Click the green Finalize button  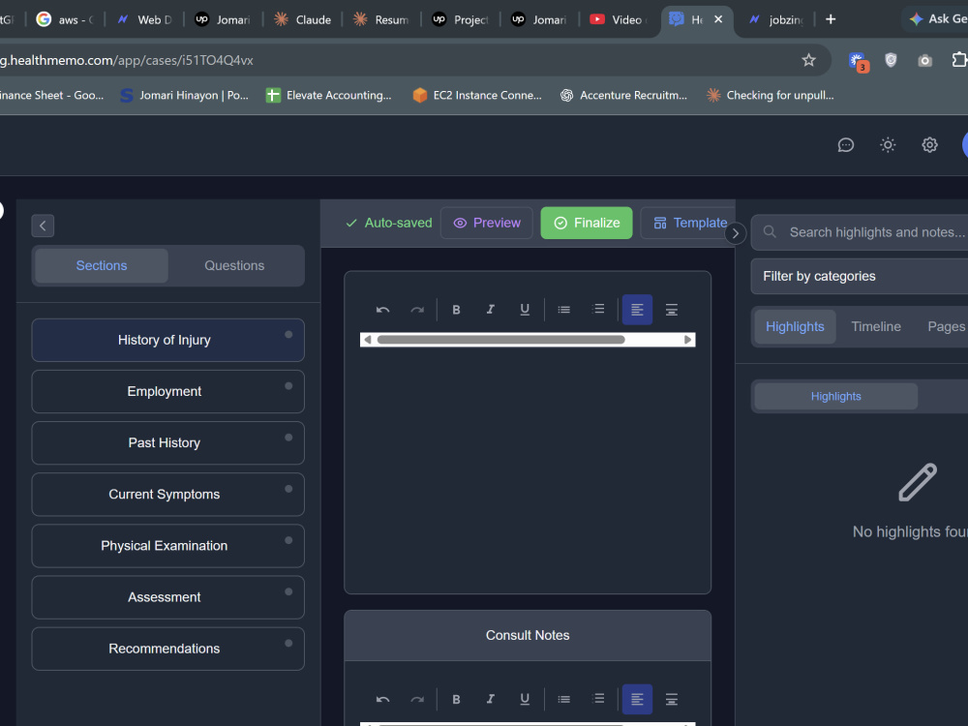587,223
